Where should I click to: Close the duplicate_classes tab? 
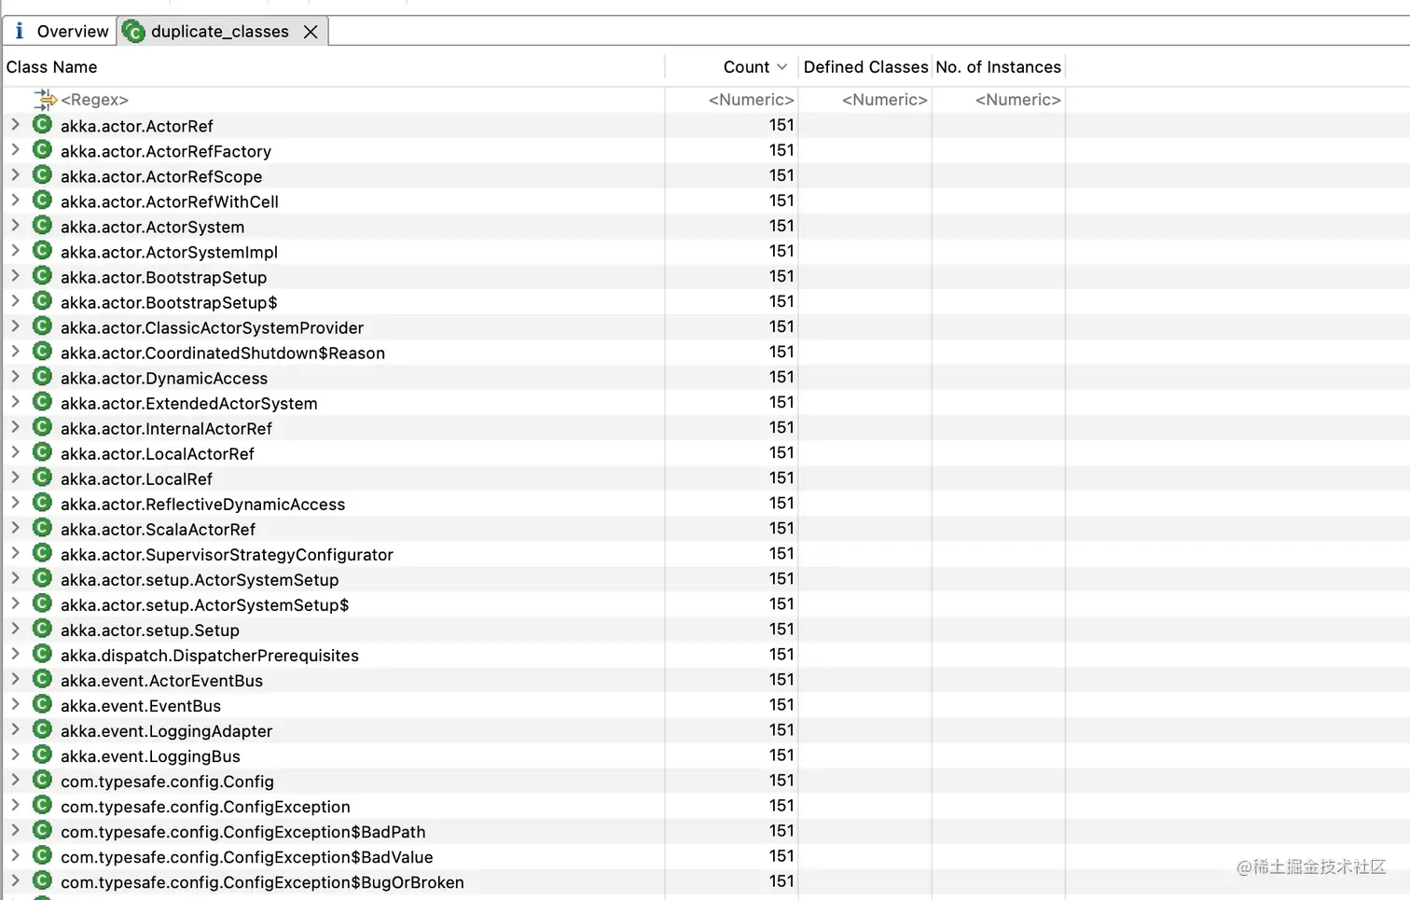point(311,32)
